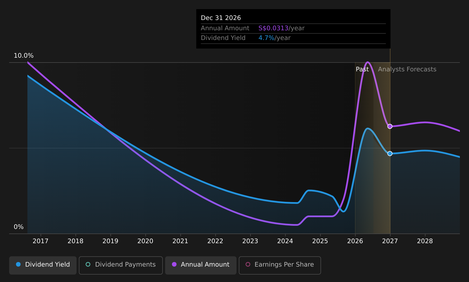Click the tooltip 'Dividend Yield' label

click(223, 38)
